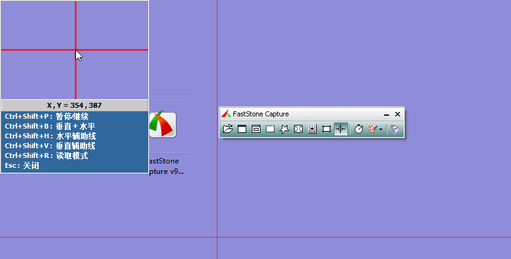511x259 pixels.
Task: Select Capture Full Screen tool
Action: (x=298, y=129)
